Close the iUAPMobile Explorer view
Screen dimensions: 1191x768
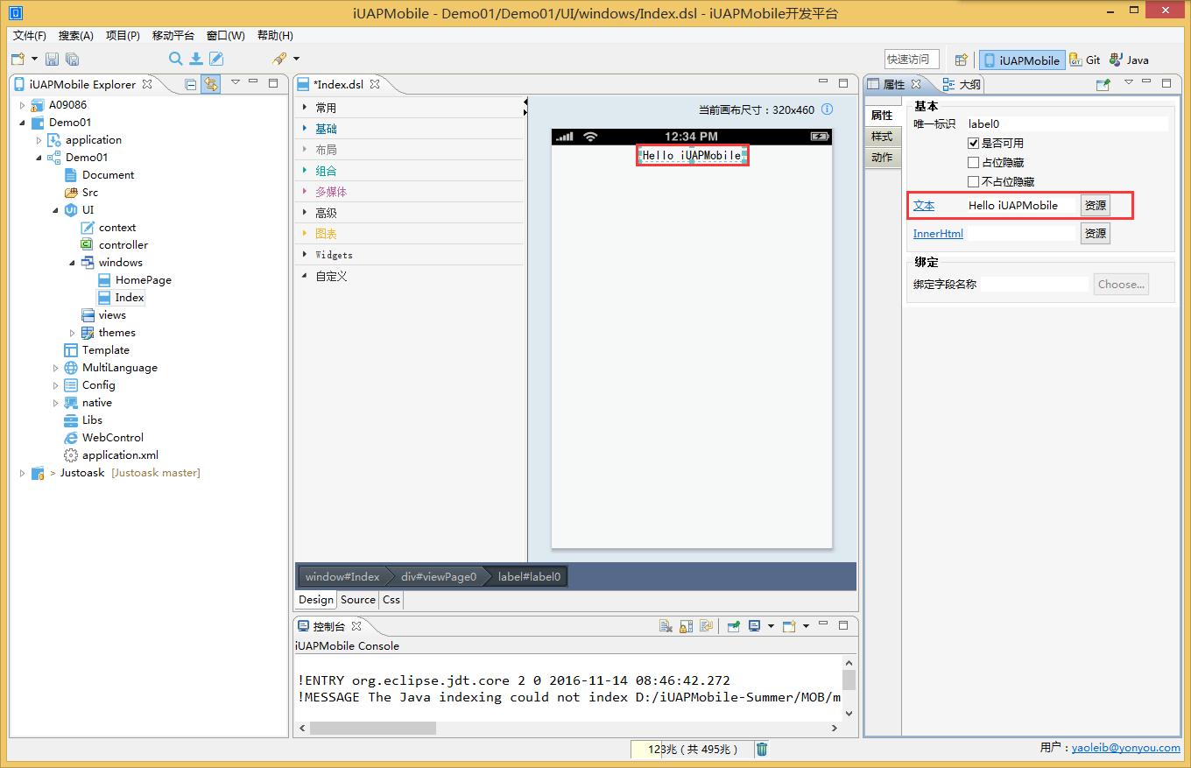click(x=147, y=84)
